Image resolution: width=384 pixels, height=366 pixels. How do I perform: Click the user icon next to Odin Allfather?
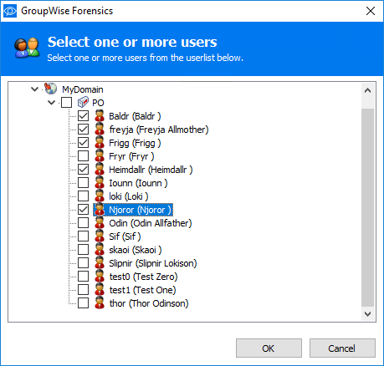[100, 222]
